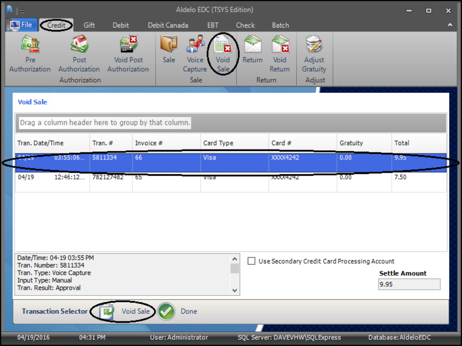Click the Void Sale panel title tab
462x346 pixels.
click(32, 102)
